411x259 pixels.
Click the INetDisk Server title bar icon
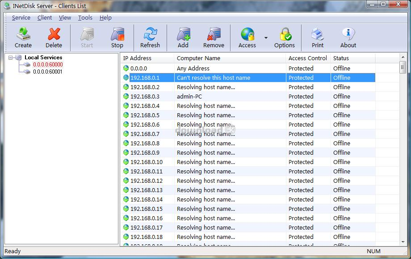click(x=7, y=6)
